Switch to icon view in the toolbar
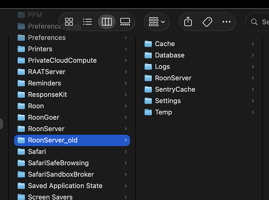 tap(69, 22)
